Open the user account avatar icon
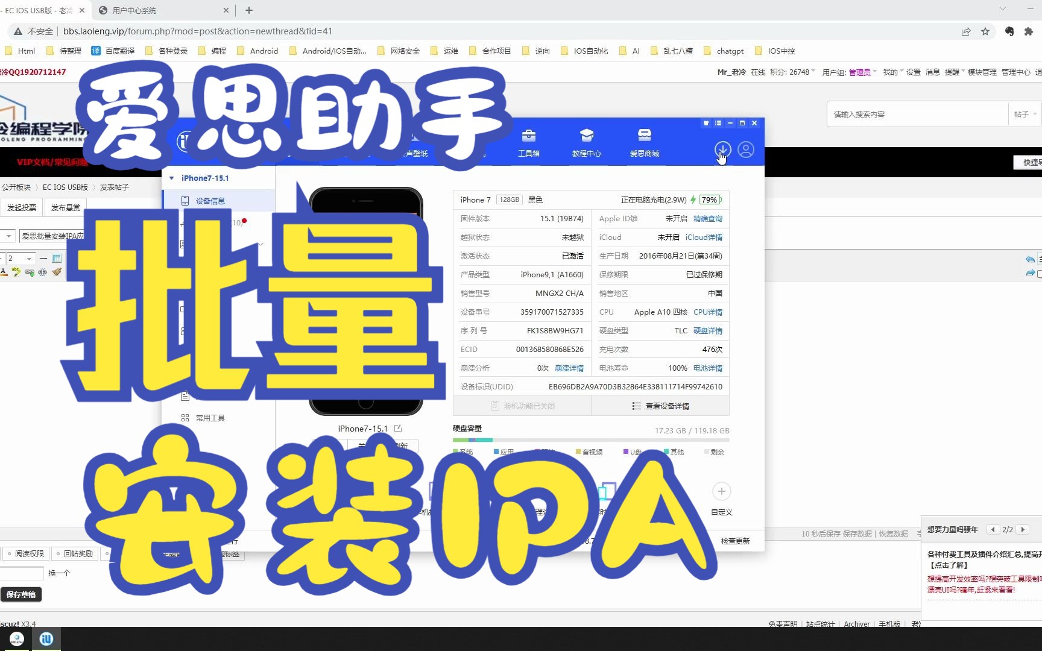The height and width of the screenshot is (651, 1042). coord(746,149)
